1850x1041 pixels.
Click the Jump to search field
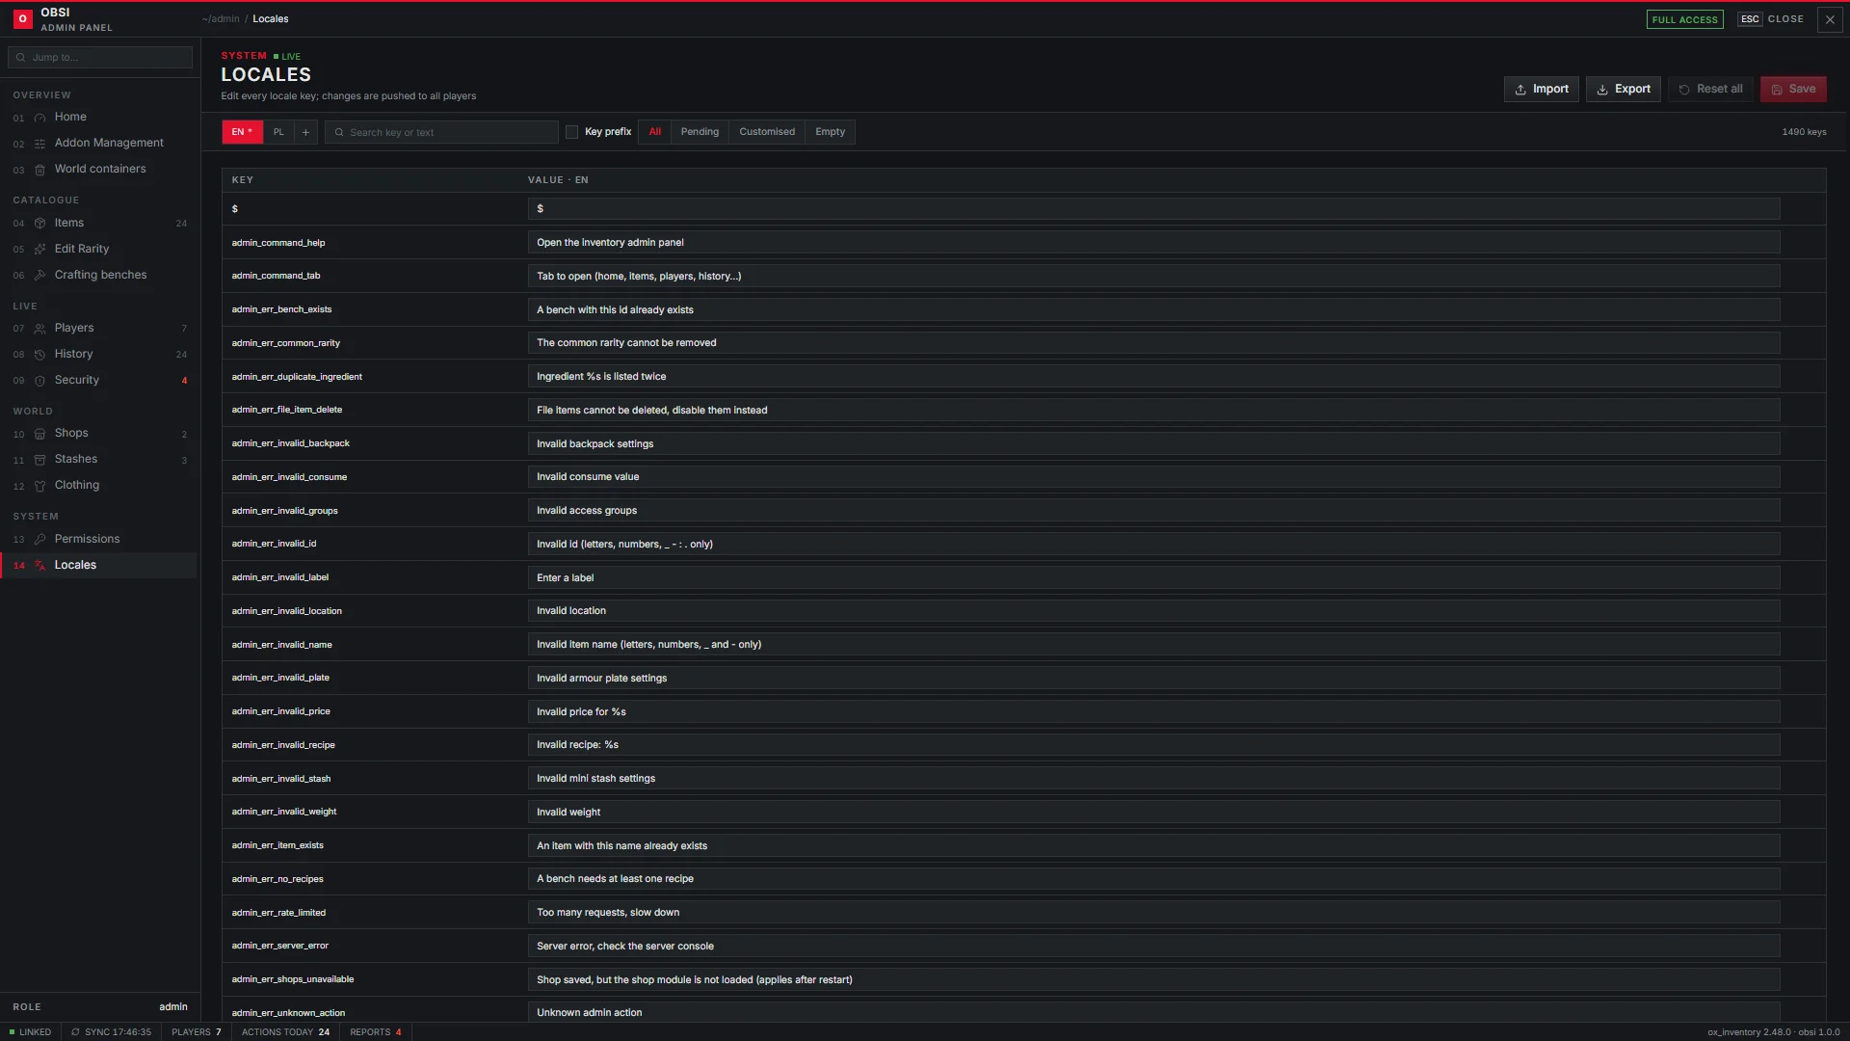(100, 58)
